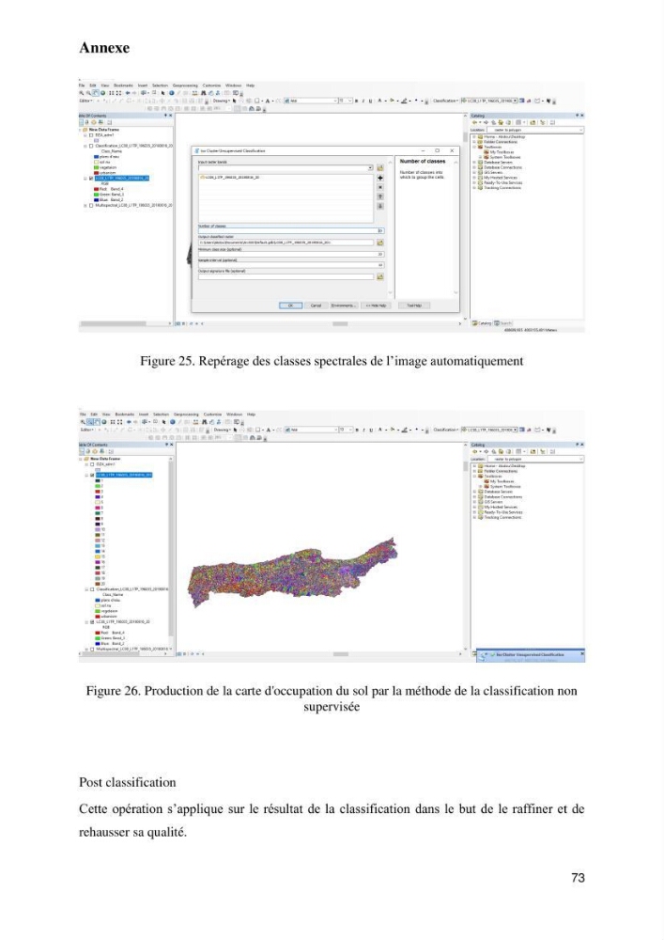Screen dimensions: 664x940
Task: Click Tool Help button in dialog
Action: click(414, 305)
